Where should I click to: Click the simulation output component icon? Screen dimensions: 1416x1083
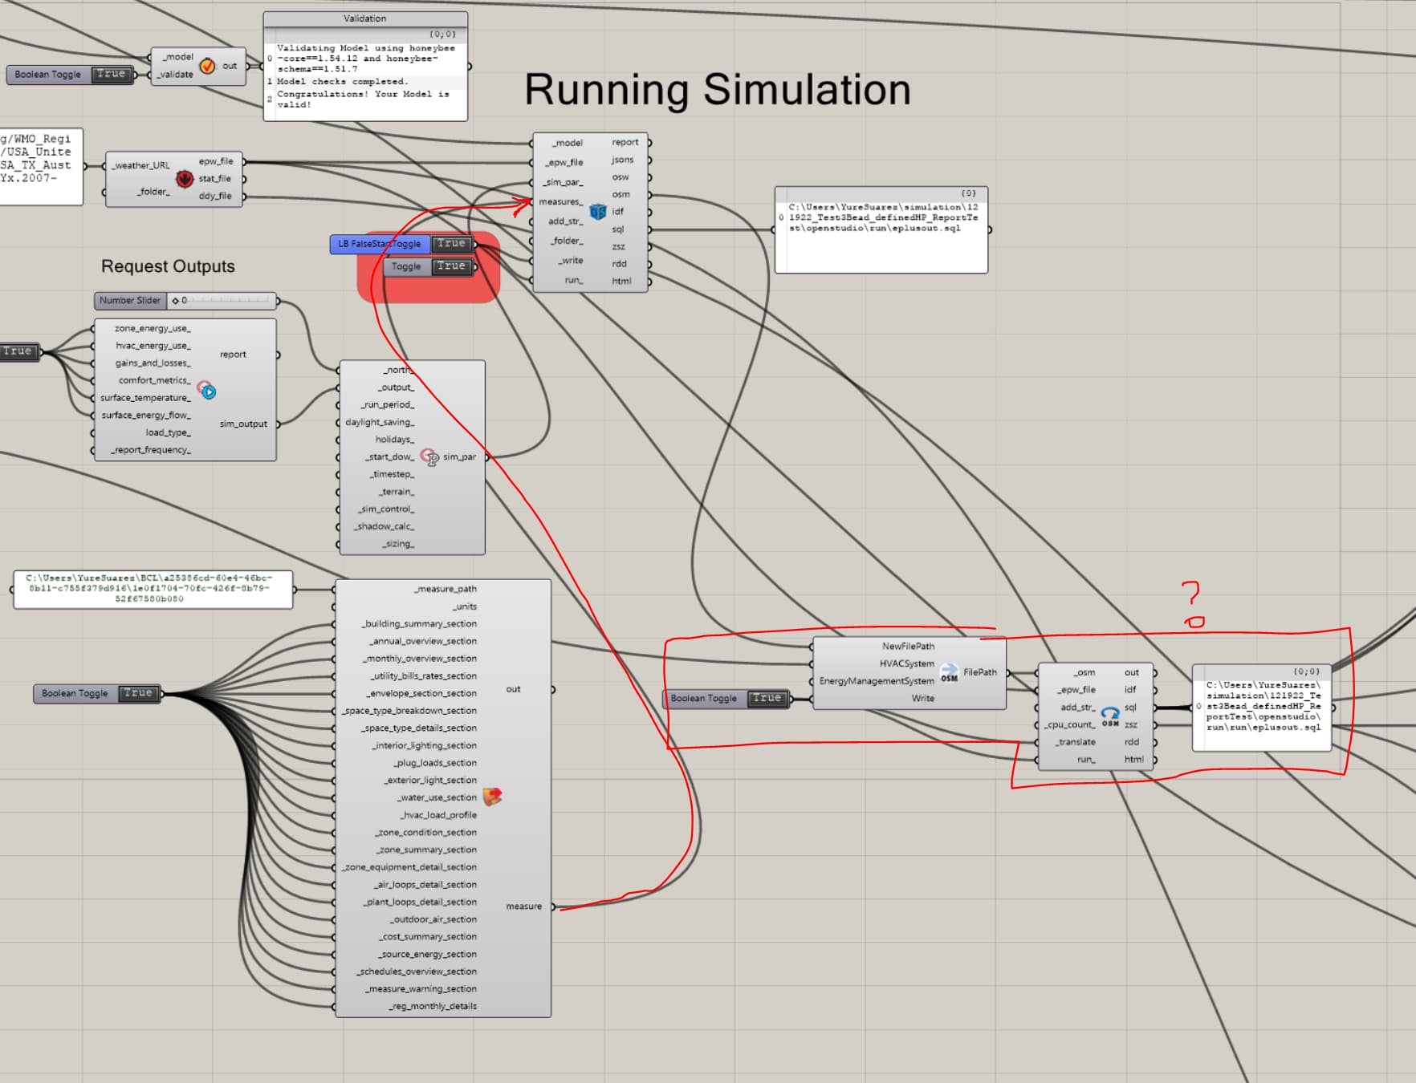pyautogui.click(x=207, y=391)
